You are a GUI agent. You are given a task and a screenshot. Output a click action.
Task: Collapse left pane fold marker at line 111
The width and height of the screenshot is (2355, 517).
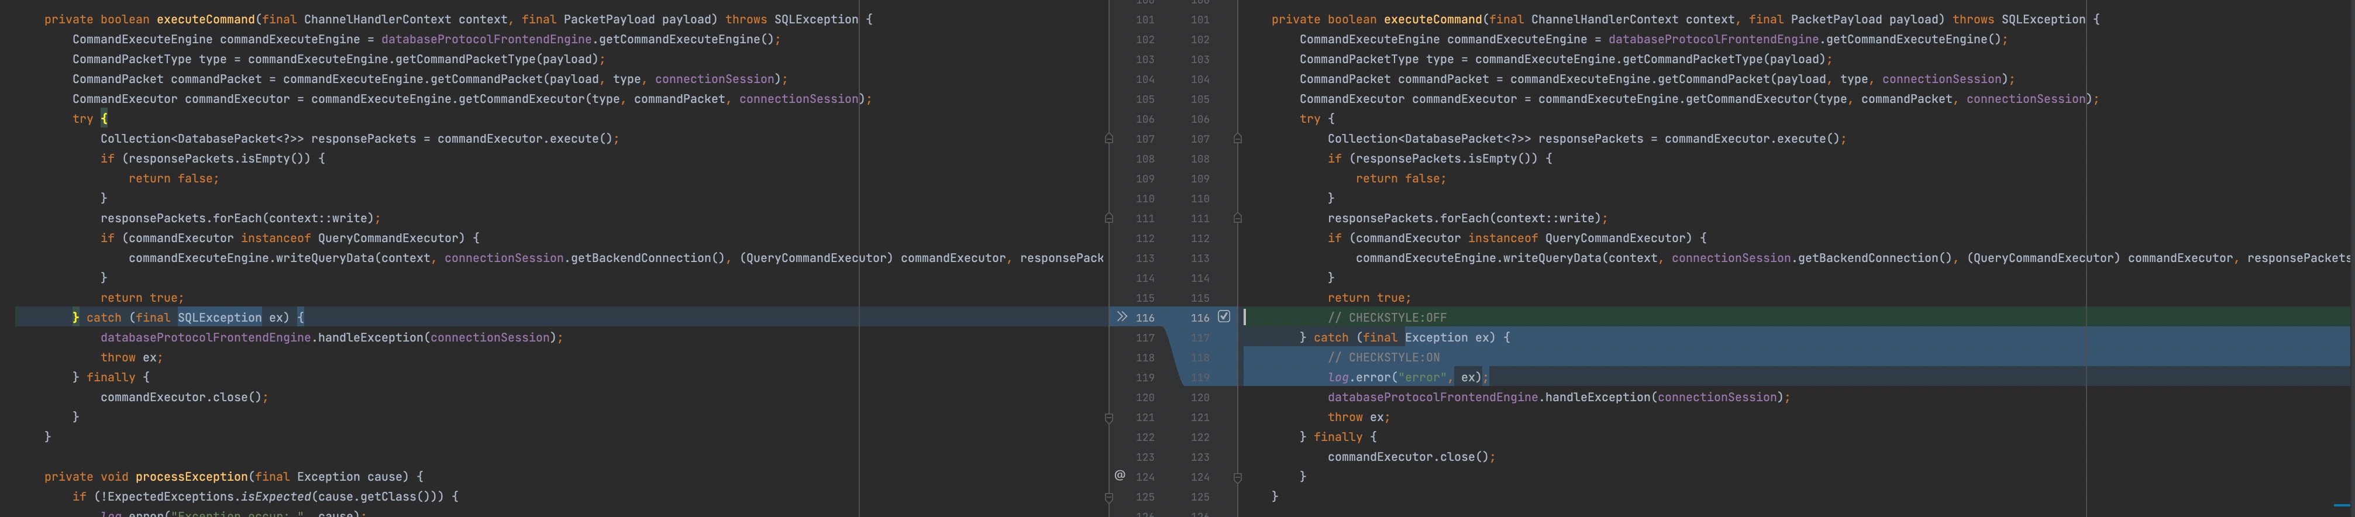coord(1109,218)
